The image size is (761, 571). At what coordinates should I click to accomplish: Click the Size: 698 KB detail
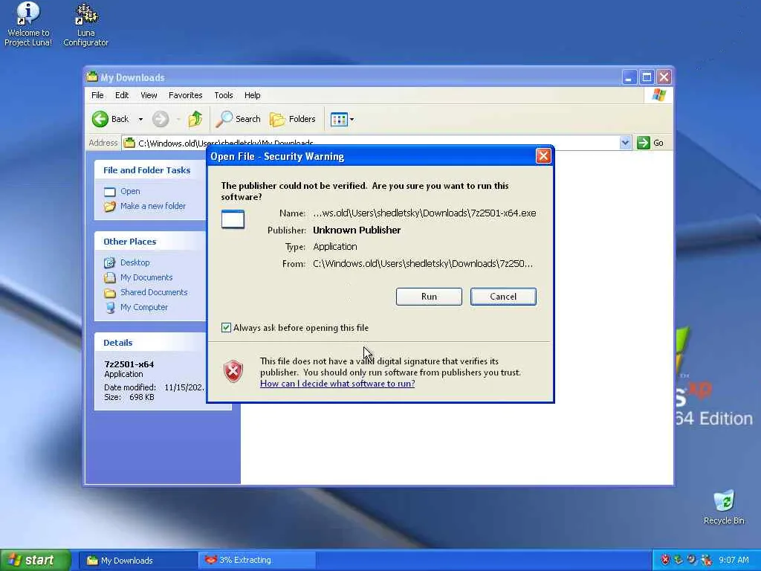(x=129, y=397)
